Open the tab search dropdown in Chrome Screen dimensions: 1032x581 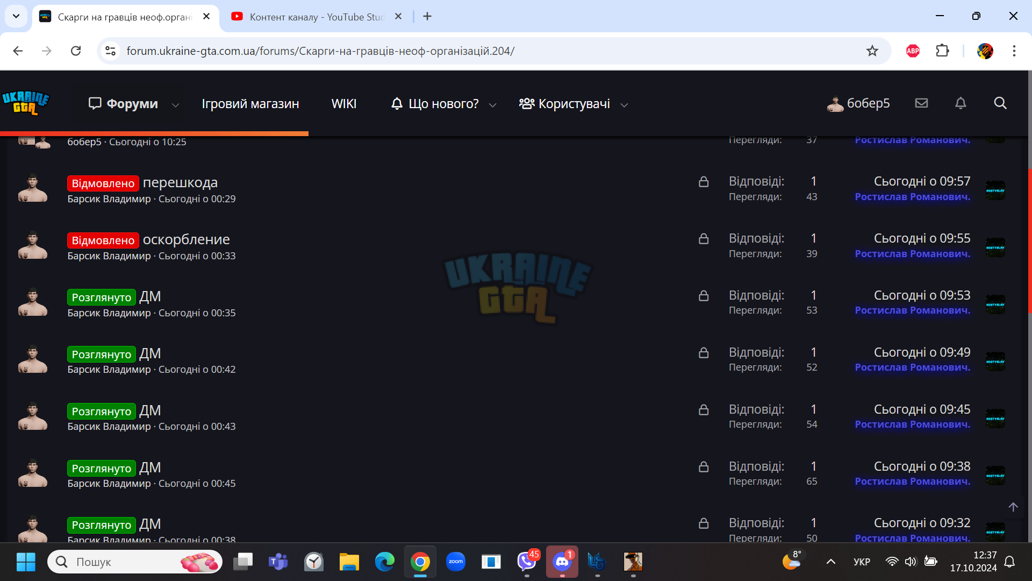tap(16, 16)
